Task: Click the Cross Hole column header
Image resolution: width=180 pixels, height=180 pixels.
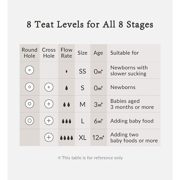Action: [49, 53]
